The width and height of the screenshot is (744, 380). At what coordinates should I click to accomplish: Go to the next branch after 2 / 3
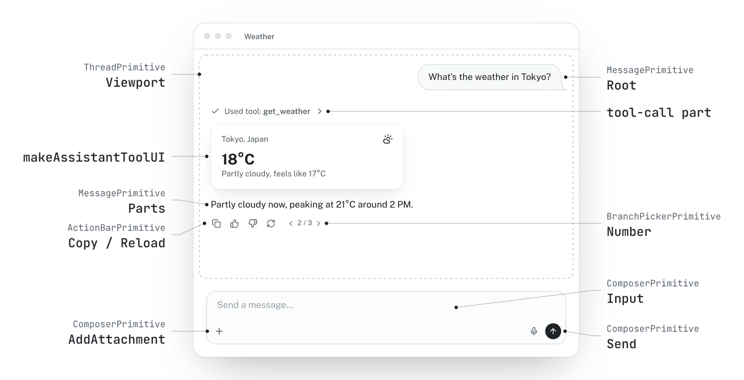coord(319,223)
